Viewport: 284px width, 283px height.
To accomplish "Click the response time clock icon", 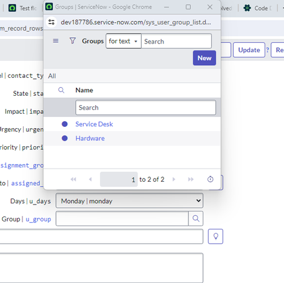I will 210,179.
